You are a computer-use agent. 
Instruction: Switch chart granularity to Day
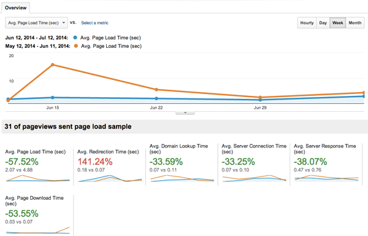[x=323, y=23]
